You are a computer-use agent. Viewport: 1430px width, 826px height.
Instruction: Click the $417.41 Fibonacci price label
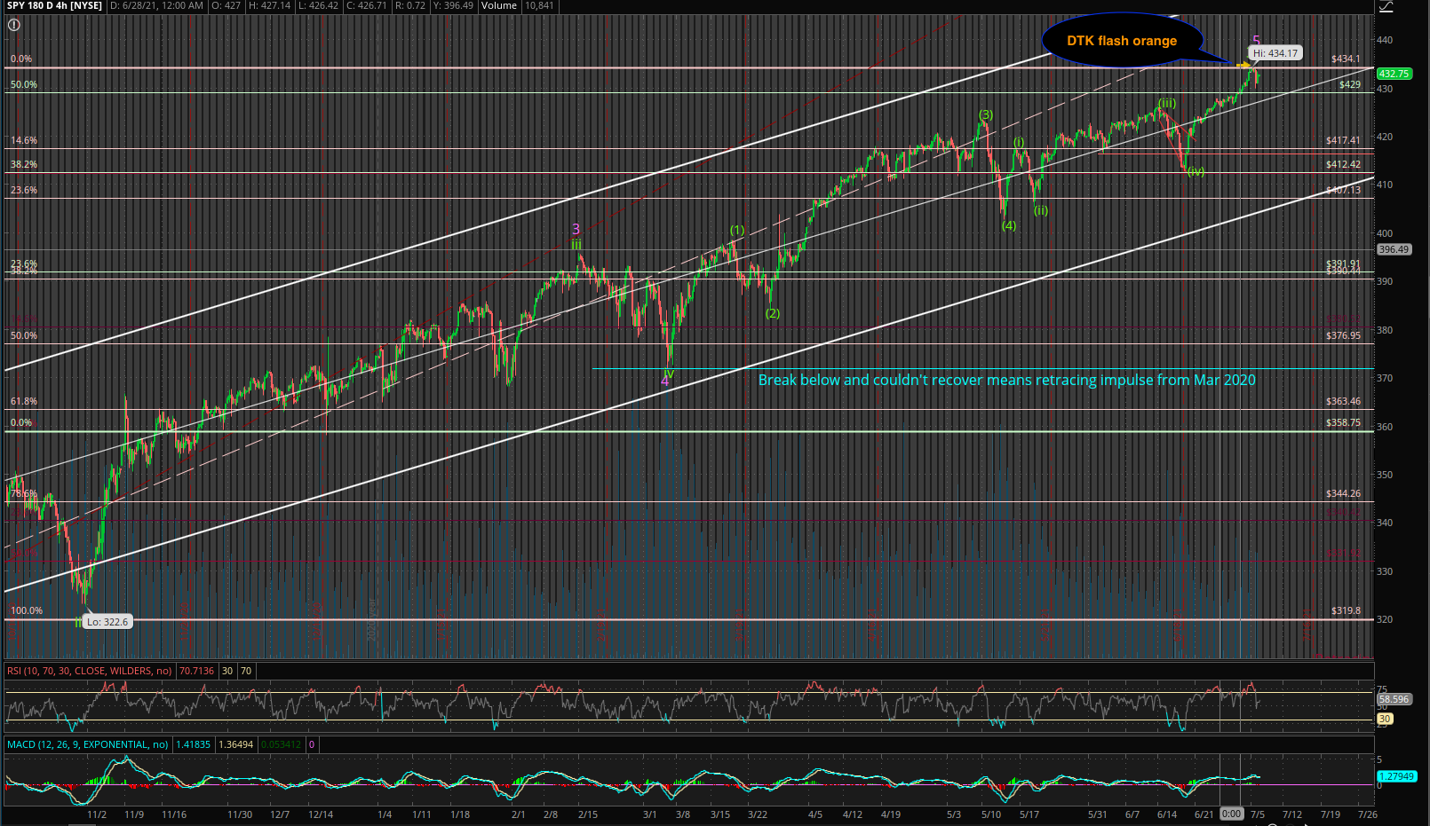point(1343,140)
